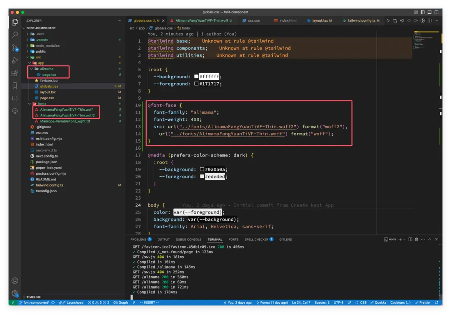The height and width of the screenshot is (314, 451).
Task: Open new terminal profile dropdown arrow
Action: [404, 239]
